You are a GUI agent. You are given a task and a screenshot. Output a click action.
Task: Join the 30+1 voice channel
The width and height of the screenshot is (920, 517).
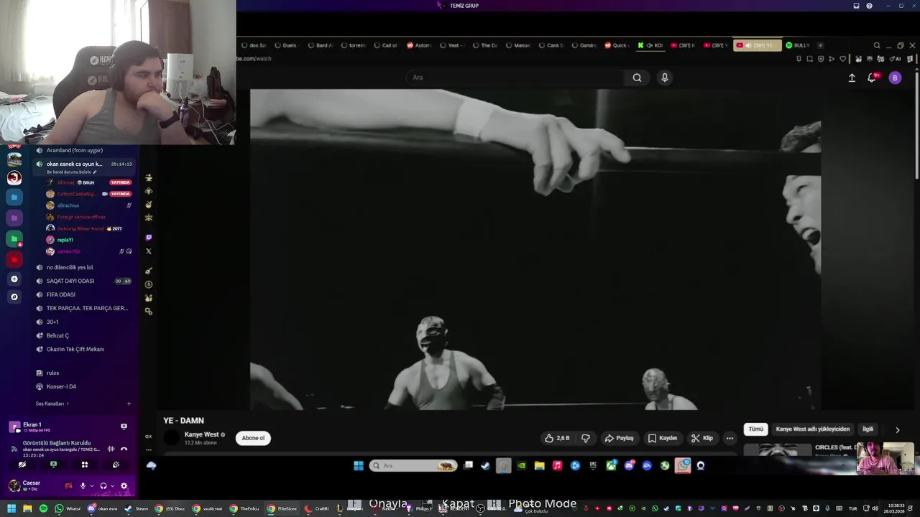point(83,322)
